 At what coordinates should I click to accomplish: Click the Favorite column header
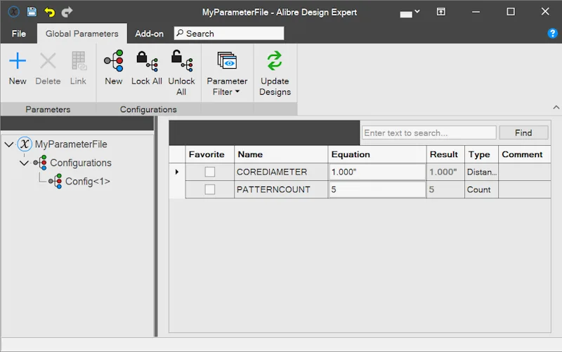coord(209,154)
